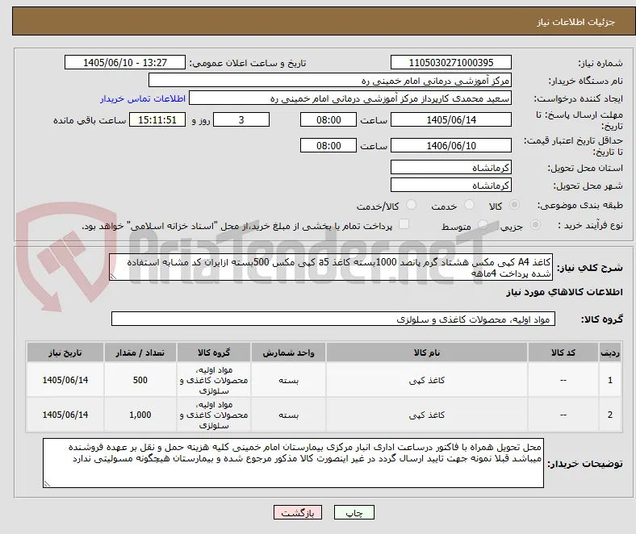
Task: Click the شماره نیاز field 1105030271000395
Action: click(x=450, y=62)
